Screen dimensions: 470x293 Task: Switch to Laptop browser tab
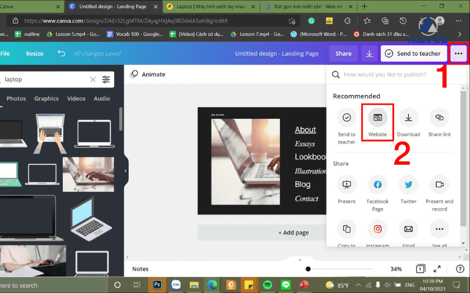coord(211,6)
